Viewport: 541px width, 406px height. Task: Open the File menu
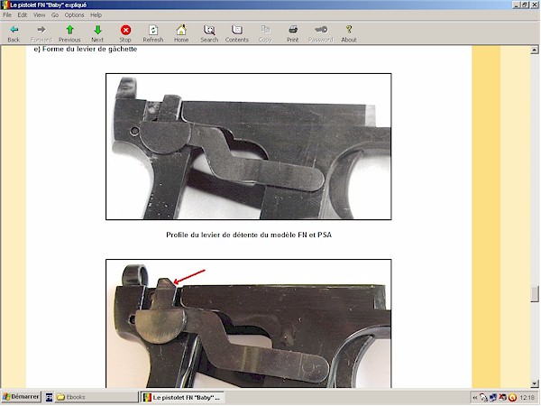[7, 15]
